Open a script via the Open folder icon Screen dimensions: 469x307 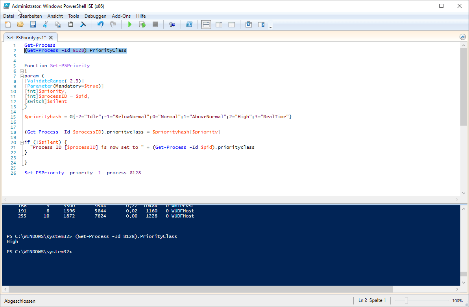pyautogui.click(x=20, y=24)
